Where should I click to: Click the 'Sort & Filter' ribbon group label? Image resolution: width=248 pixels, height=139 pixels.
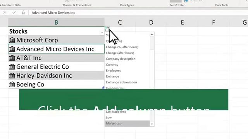(x=177, y=5)
